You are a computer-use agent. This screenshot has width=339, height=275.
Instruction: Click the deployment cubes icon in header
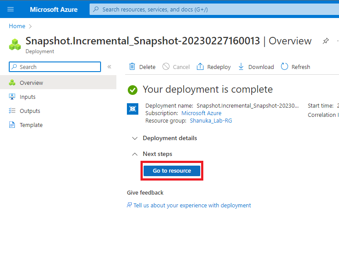pyautogui.click(x=15, y=44)
